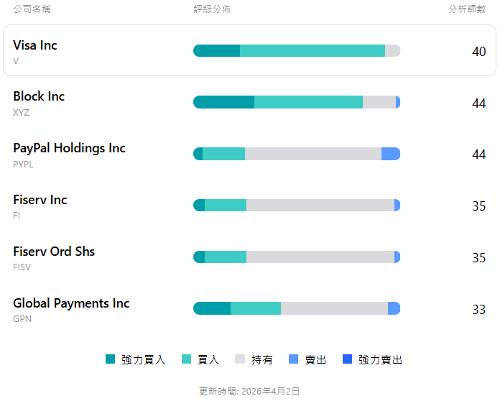Click the 賣出 legend color swatch
The width and height of the screenshot is (500, 401).
tap(293, 359)
